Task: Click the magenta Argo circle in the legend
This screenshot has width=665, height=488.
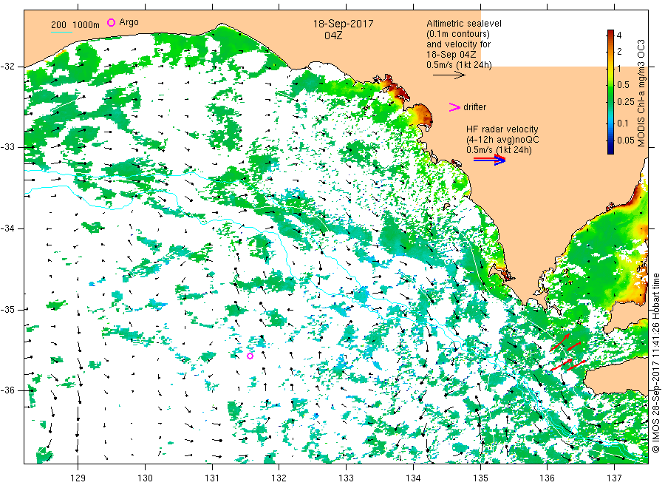Action: point(111,22)
